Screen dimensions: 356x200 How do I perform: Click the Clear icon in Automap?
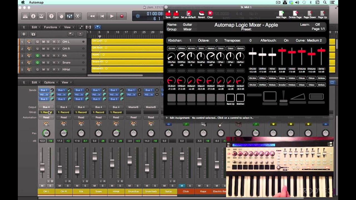[x=210, y=14]
